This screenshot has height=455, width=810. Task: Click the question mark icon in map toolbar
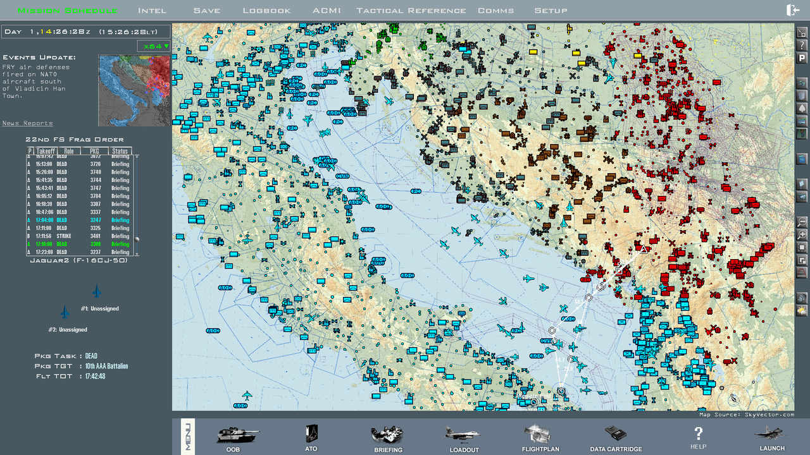(x=802, y=45)
